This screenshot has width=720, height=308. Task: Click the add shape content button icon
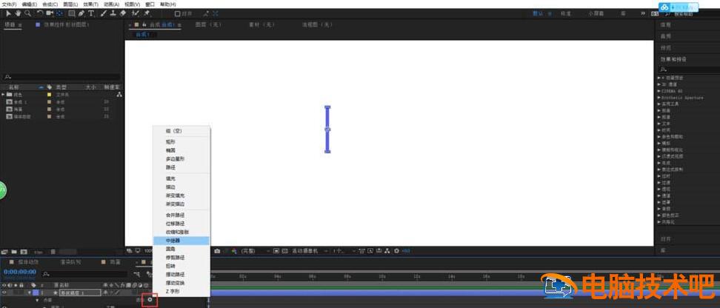[x=150, y=300]
